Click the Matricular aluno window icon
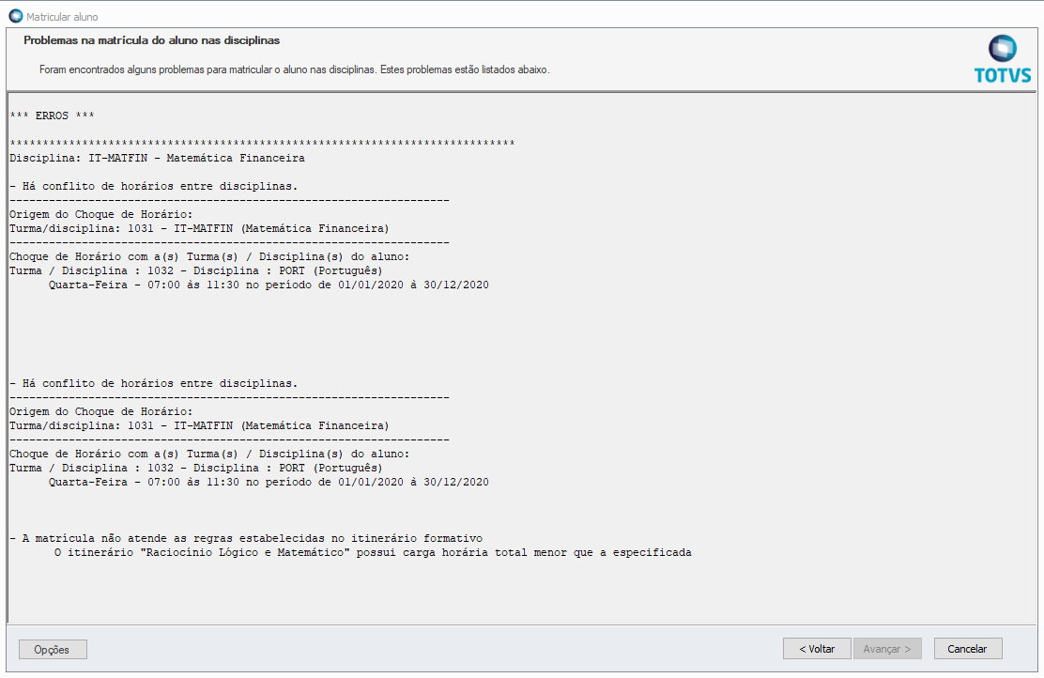1044x678 pixels. pos(15,16)
